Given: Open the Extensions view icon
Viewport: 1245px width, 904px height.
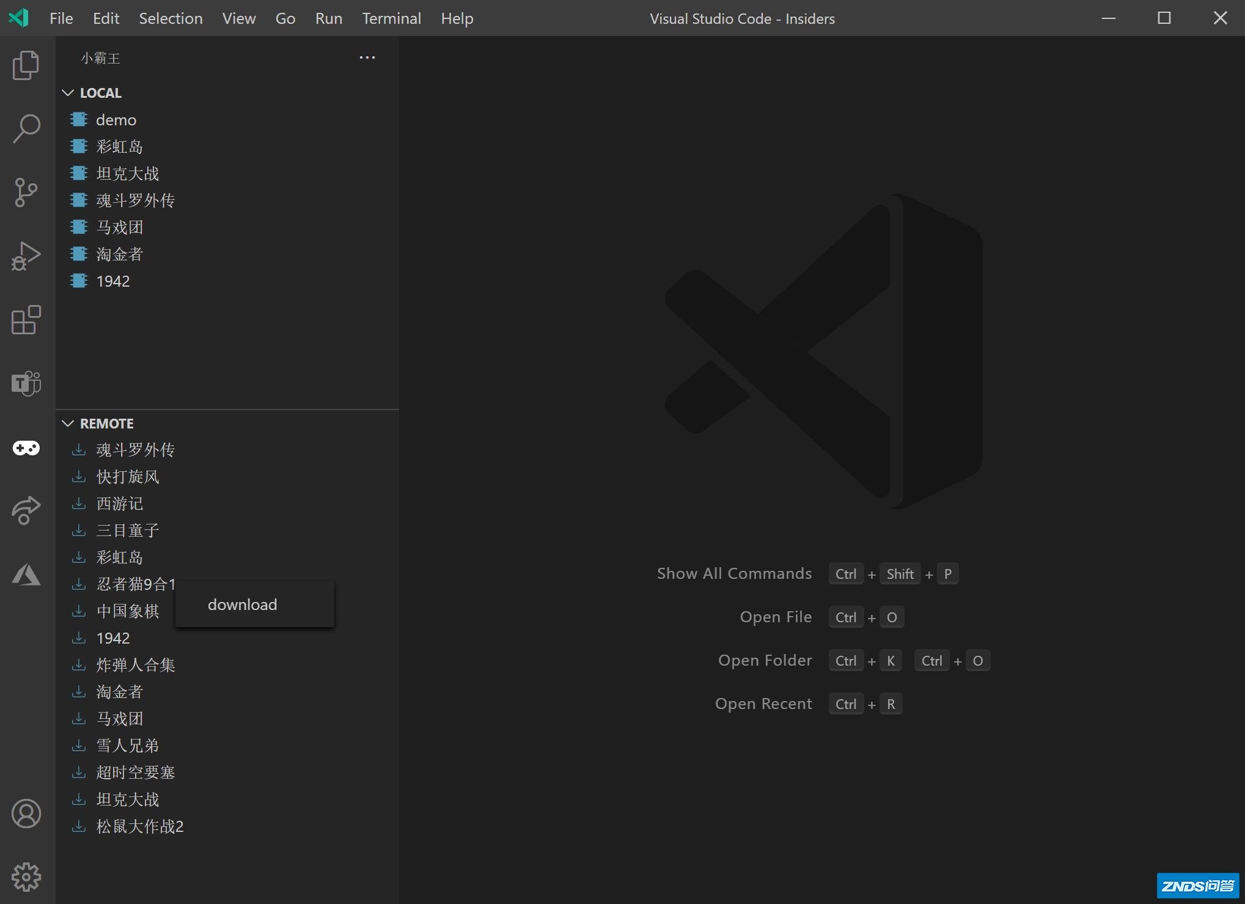Looking at the screenshot, I should pyautogui.click(x=26, y=320).
